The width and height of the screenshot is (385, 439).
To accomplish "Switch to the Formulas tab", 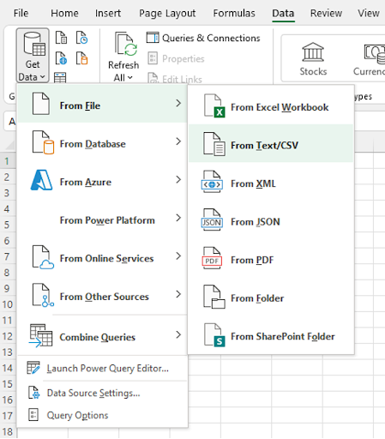I will (234, 13).
